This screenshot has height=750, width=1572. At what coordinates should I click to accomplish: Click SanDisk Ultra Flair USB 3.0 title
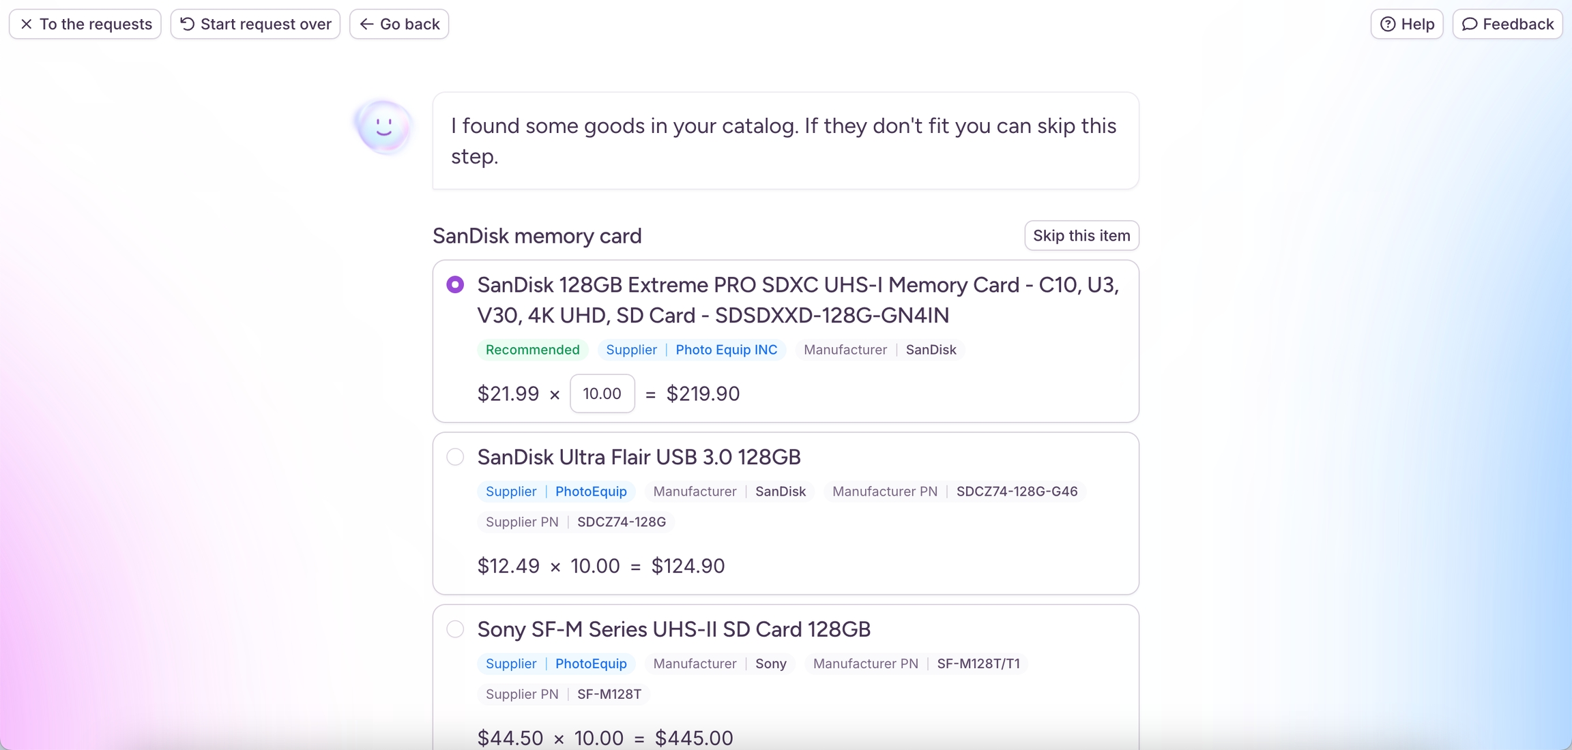[639, 457]
